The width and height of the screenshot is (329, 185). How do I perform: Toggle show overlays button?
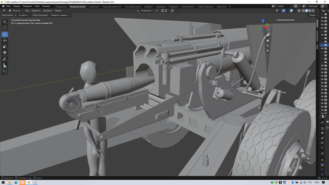coord(291,11)
